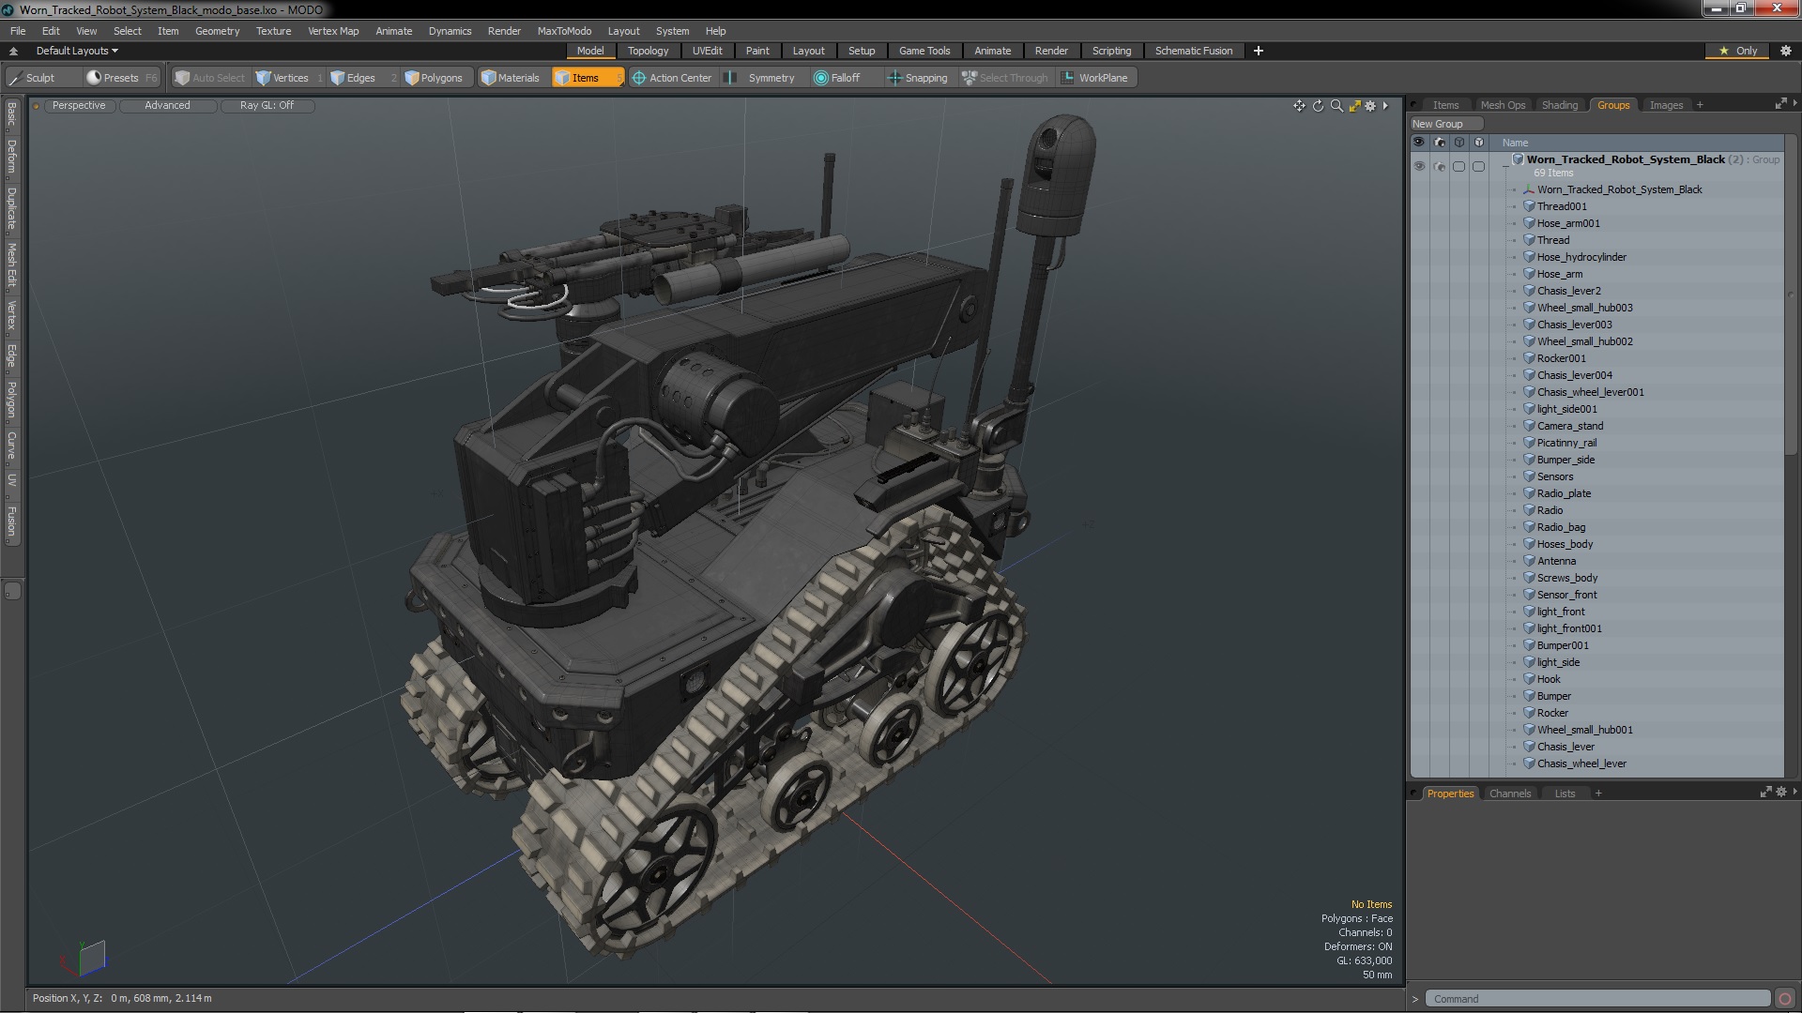Click the 3D axis gizmo in viewport corner

point(84,960)
